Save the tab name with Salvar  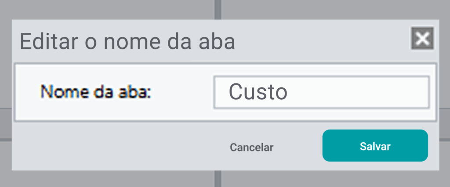tap(375, 146)
